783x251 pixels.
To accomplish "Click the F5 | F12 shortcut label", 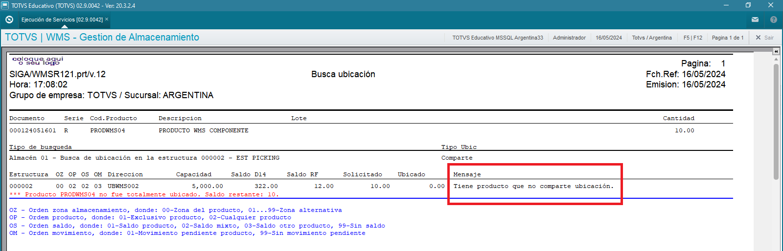I will (x=693, y=38).
